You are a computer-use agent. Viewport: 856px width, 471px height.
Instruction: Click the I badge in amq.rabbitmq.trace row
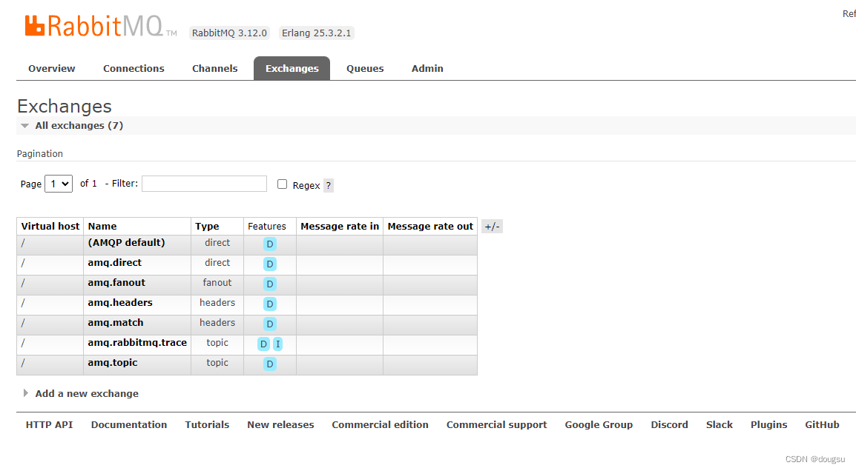coord(278,344)
